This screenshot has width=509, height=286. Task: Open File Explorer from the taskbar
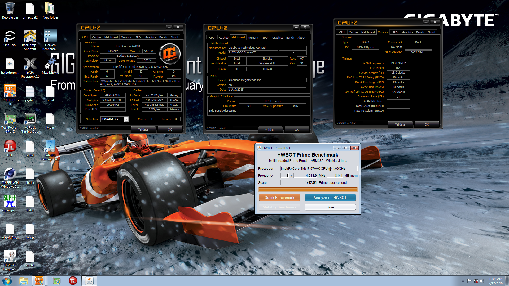click(24, 281)
